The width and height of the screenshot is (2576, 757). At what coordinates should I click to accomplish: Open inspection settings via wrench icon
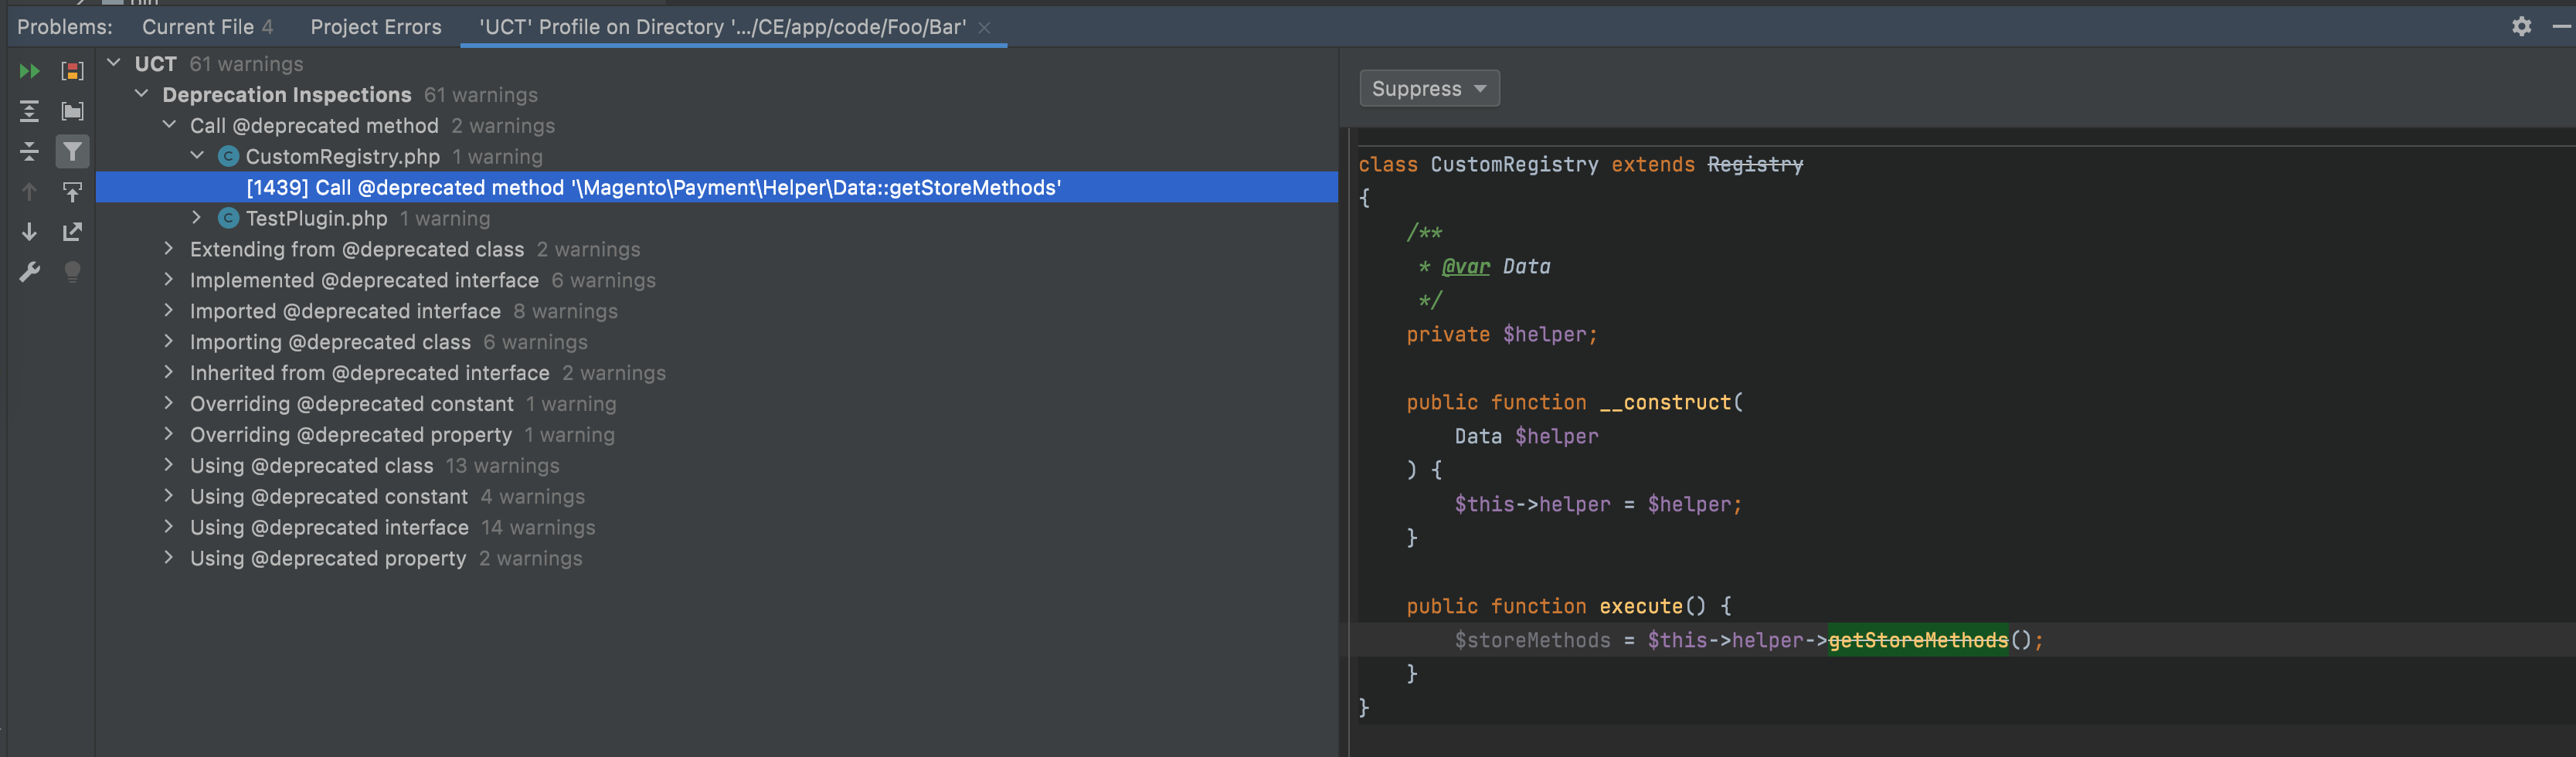pos(29,272)
